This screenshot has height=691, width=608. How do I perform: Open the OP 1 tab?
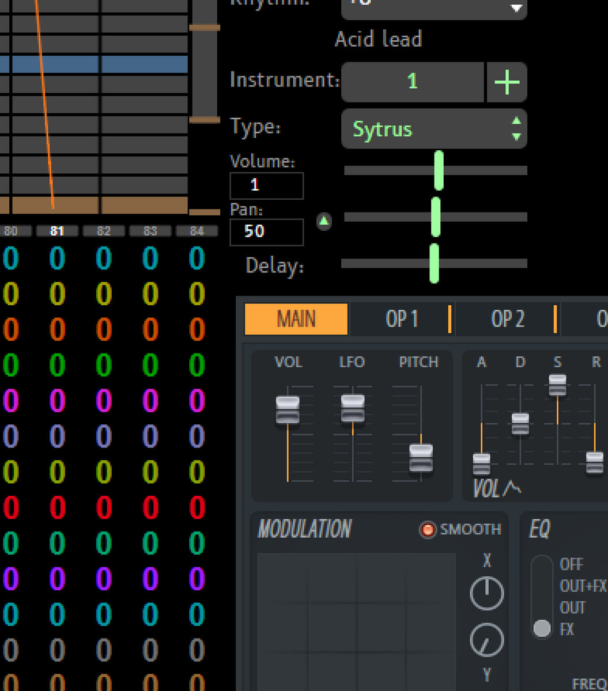click(x=402, y=319)
